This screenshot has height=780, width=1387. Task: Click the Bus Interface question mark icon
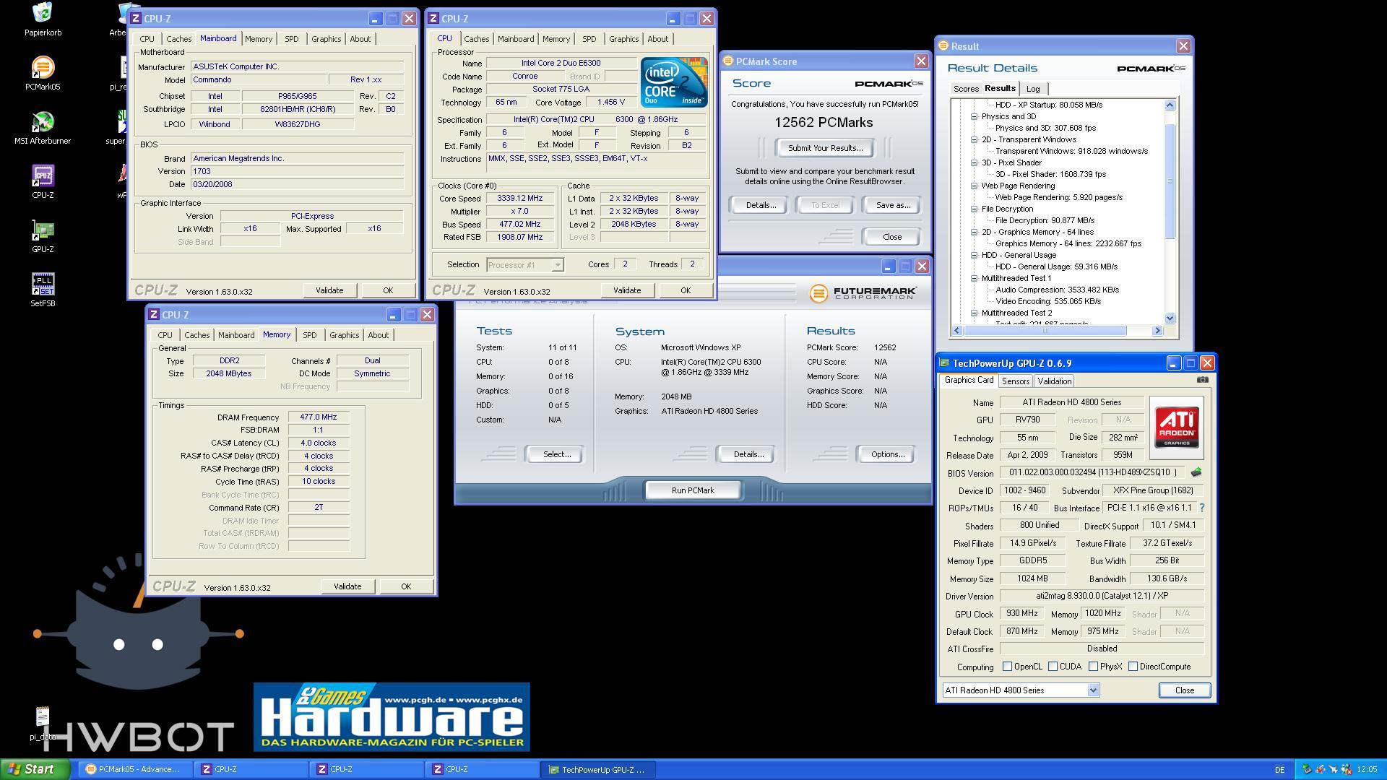1202,508
